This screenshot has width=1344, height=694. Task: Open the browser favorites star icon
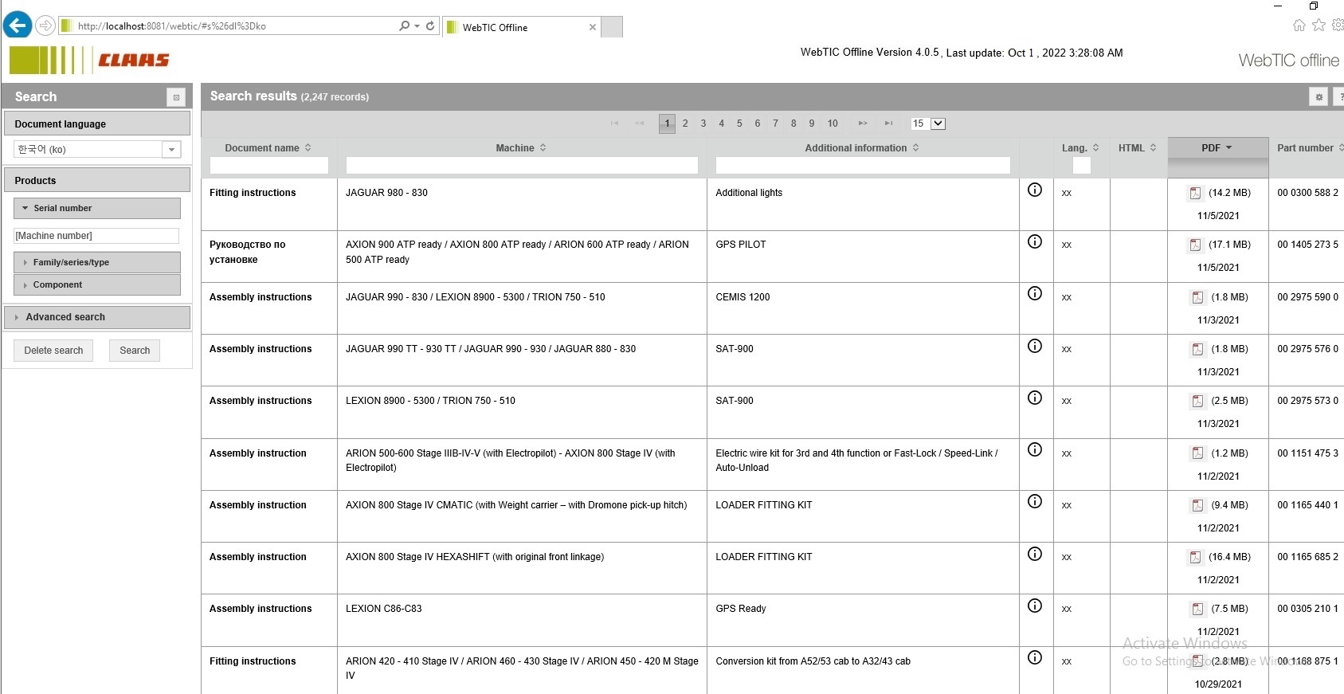pos(1319,25)
